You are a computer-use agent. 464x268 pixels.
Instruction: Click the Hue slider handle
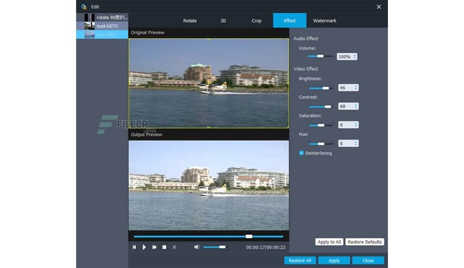point(321,144)
